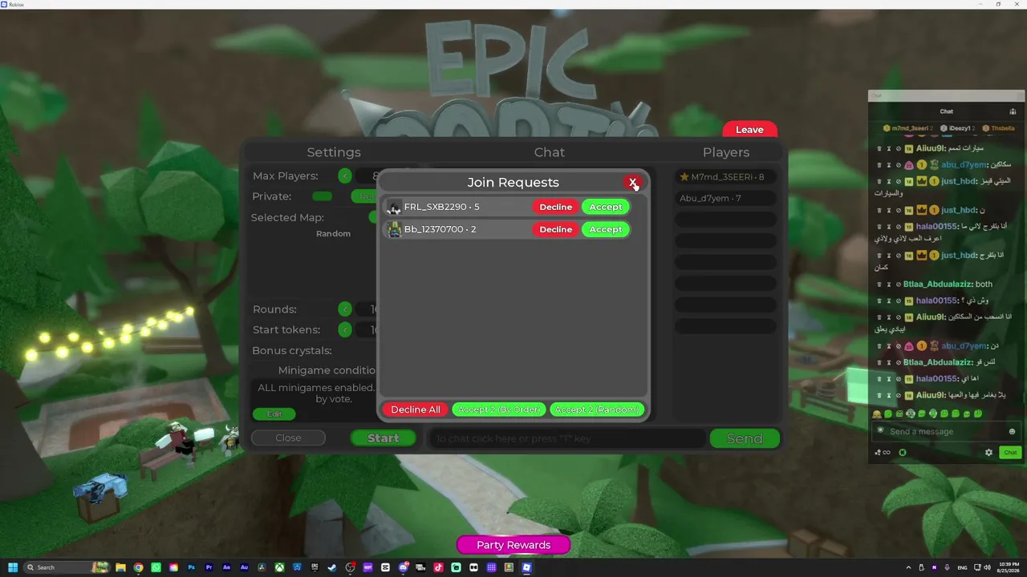Screen dimensions: 1027x577
Task: Focus the stream chat 'Send a message' box
Action: [x=946, y=431]
